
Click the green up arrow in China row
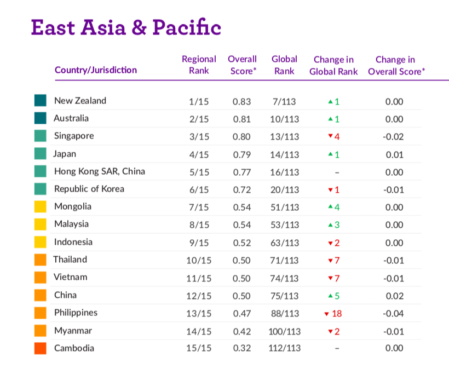click(330, 296)
